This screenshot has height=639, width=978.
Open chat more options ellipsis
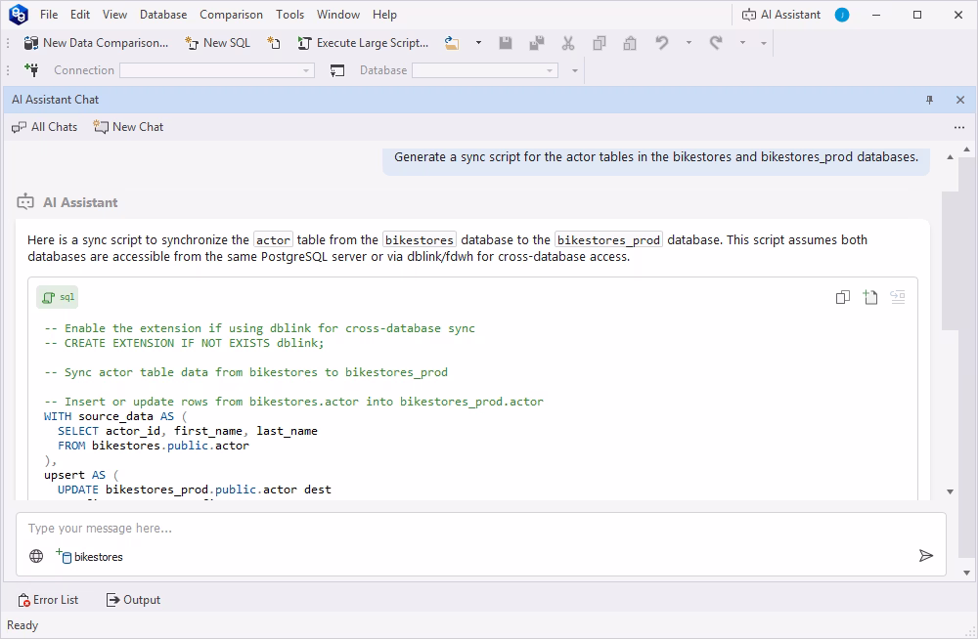959,127
